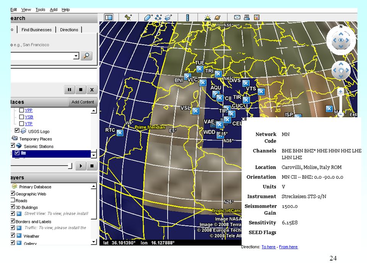Click the move joystick hand control

tap(341, 70)
